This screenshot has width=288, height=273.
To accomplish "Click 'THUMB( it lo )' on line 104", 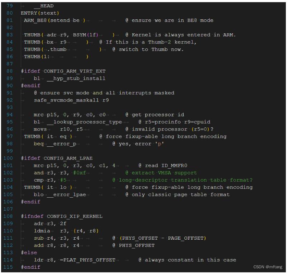I will [x=48, y=187].
